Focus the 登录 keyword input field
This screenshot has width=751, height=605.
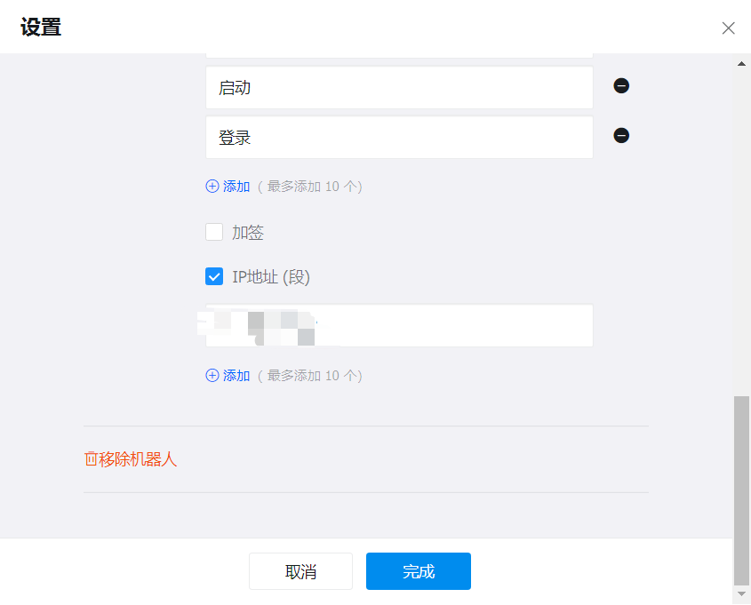coord(399,138)
